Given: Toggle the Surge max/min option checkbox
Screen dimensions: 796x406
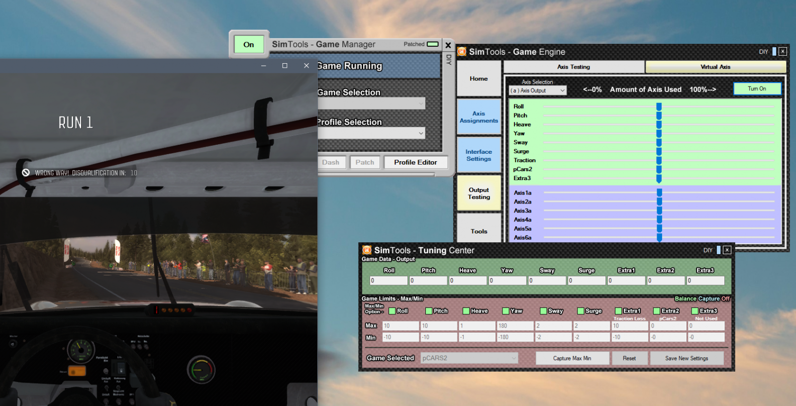Looking at the screenshot, I should (x=581, y=311).
